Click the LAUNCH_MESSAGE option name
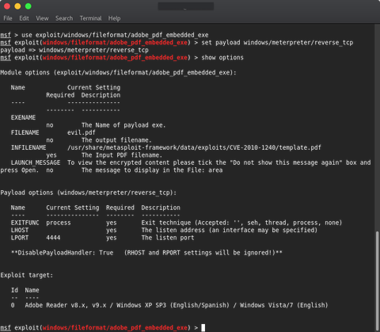The image size is (380, 332). [x=36, y=162]
